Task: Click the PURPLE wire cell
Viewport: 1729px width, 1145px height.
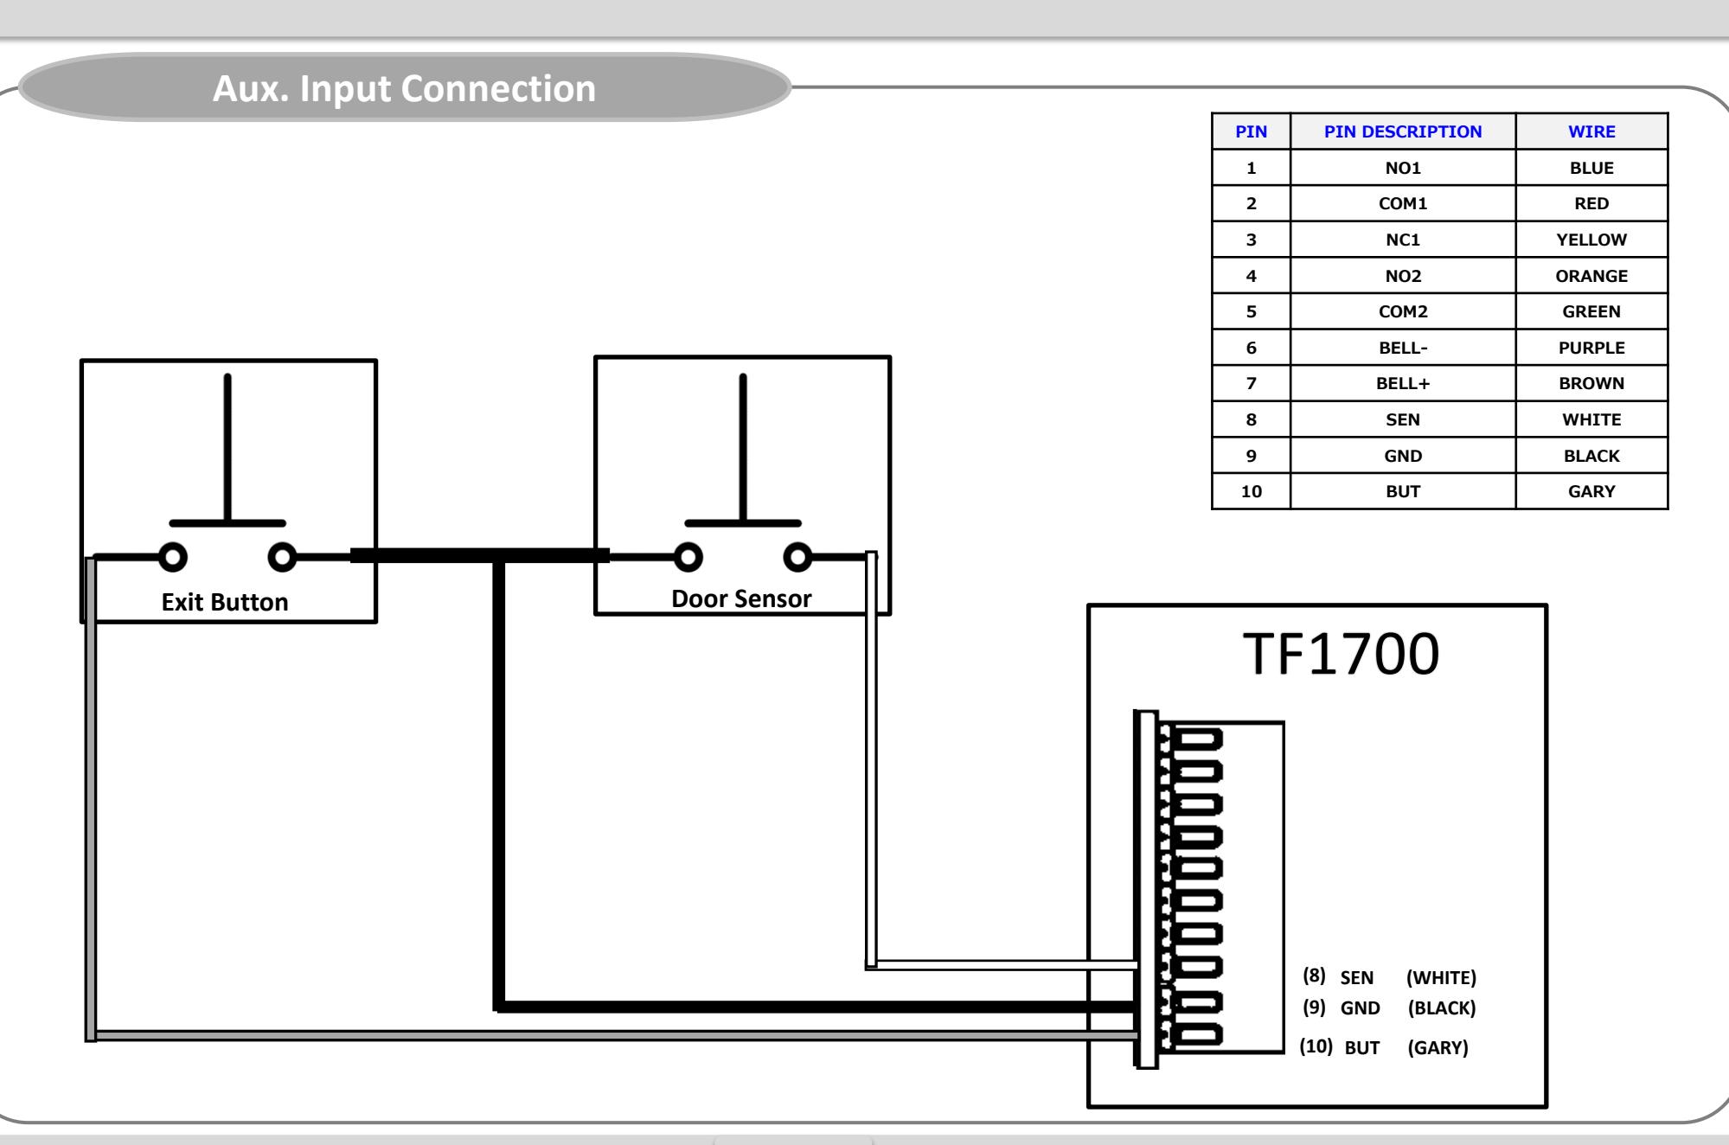Action: pyautogui.click(x=1591, y=348)
